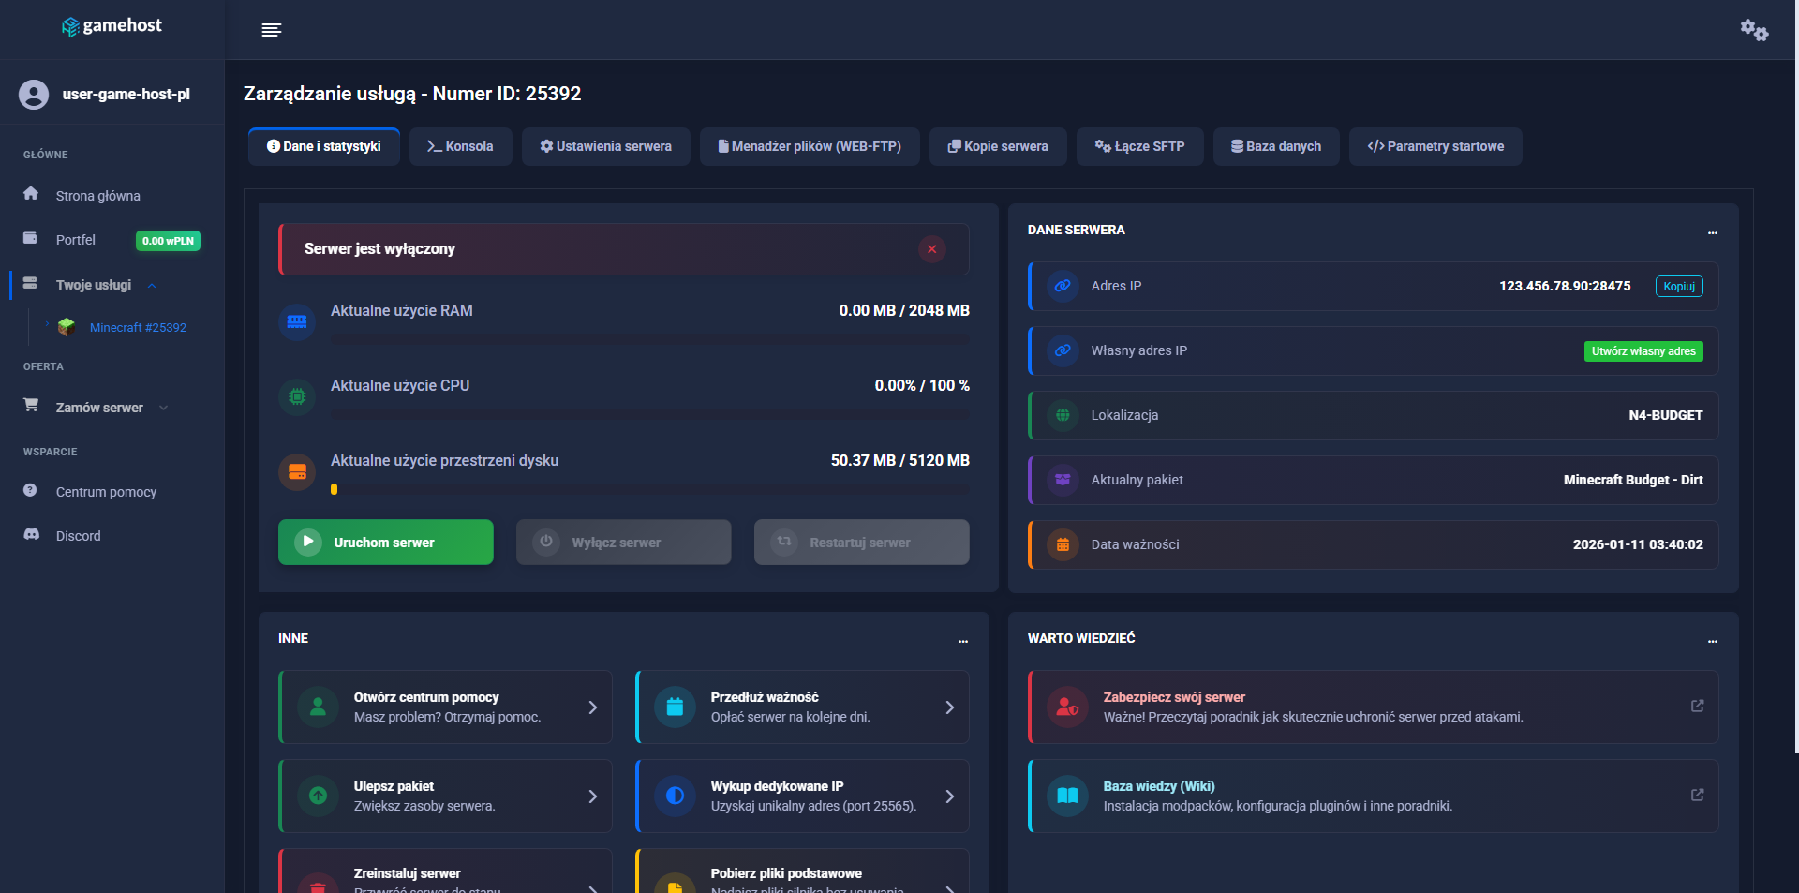Collapse the Twoje usługi section
The image size is (1799, 893).
[152, 286]
